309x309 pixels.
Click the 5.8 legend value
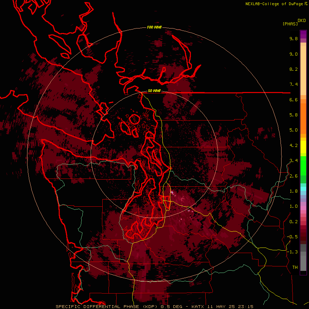click(x=294, y=115)
